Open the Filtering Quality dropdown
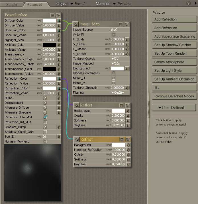 pos(118,93)
